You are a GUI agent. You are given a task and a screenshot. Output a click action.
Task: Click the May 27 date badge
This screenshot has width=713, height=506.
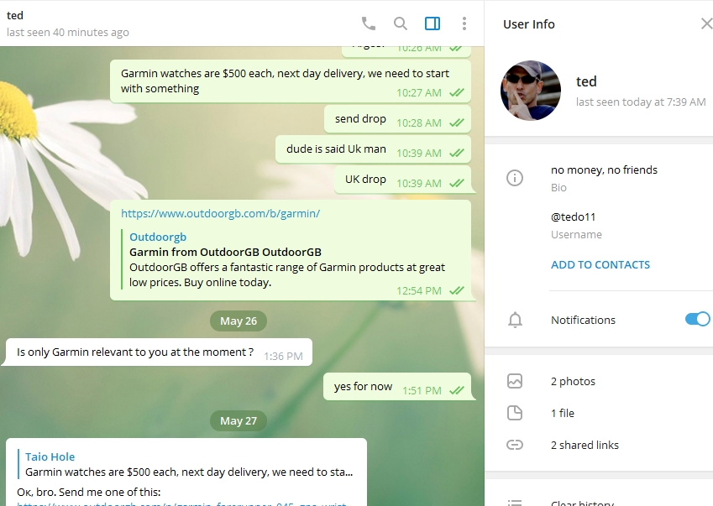(239, 421)
